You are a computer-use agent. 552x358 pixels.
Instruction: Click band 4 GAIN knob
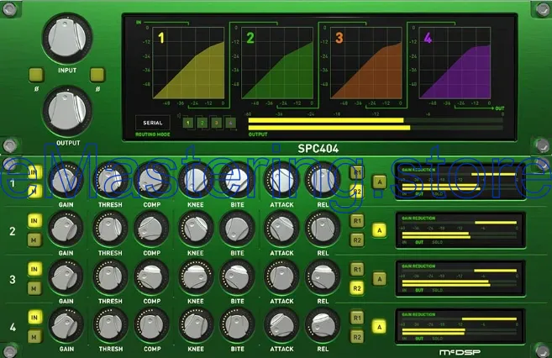(x=66, y=325)
